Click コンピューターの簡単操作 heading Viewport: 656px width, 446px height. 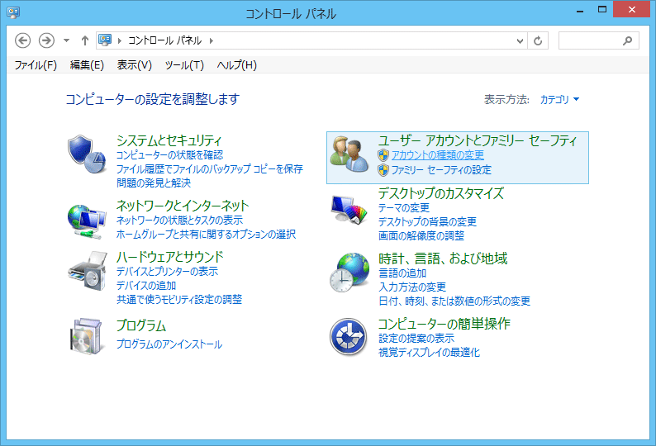point(444,324)
